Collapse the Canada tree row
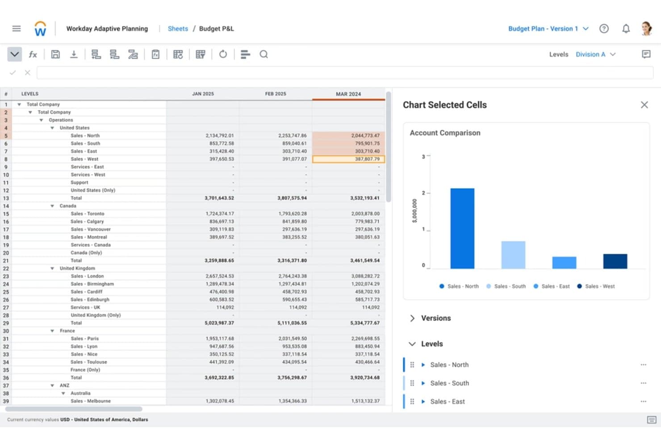The width and height of the screenshot is (661, 441). 52,206
